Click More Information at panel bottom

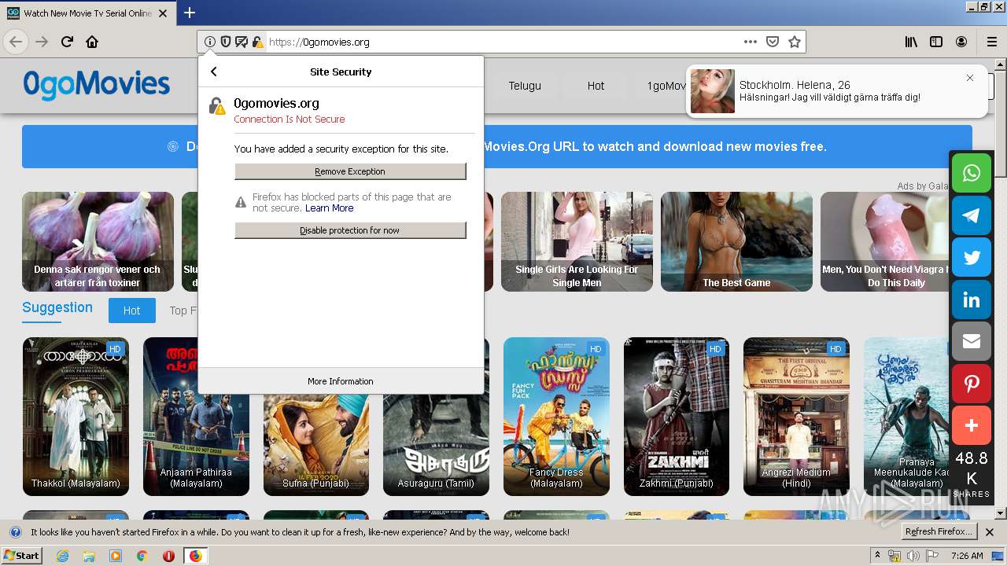pyautogui.click(x=341, y=381)
